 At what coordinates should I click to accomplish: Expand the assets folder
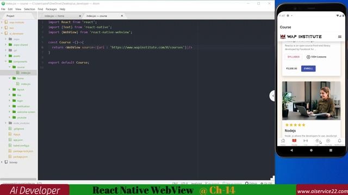(x=6, y=56)
